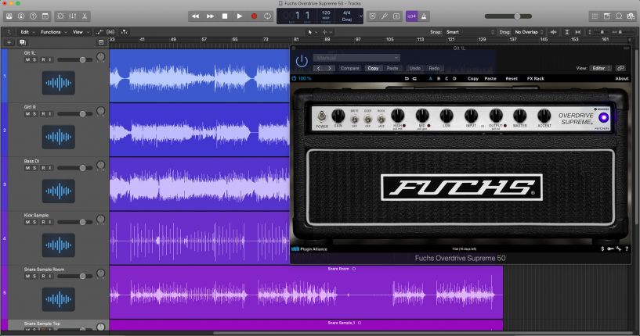Open Quick Help question mark icon
This screenshot has width=640, height=336.
(33, 16)
